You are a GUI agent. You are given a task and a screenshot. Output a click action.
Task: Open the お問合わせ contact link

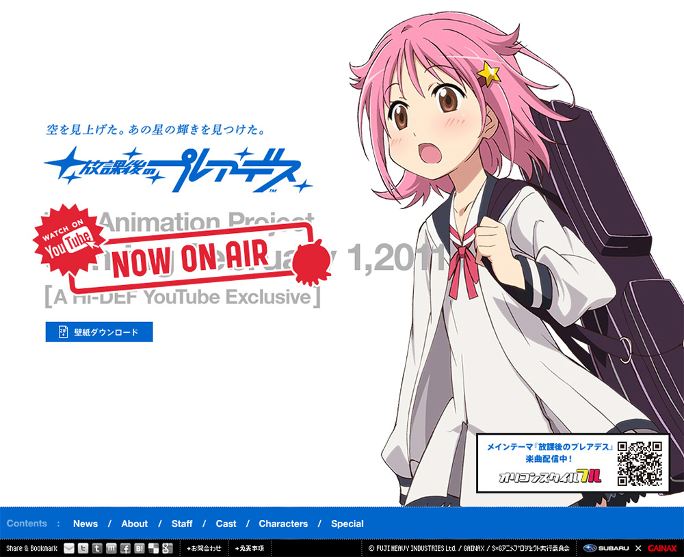[x=204, y=548]
